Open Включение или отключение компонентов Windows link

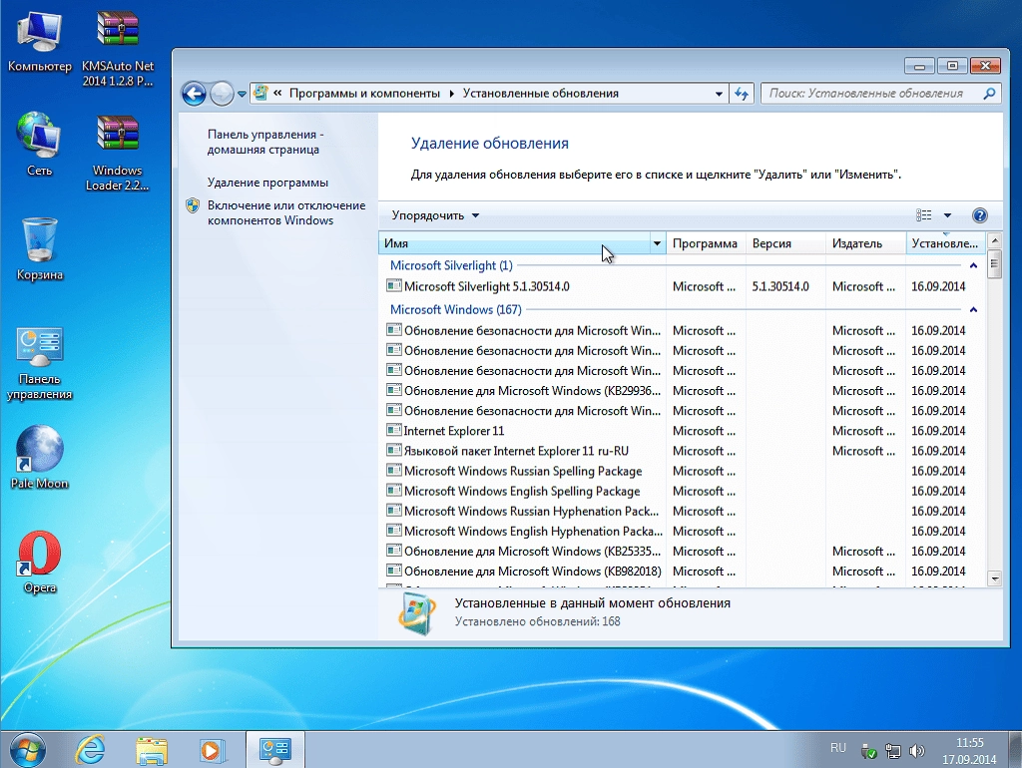tap(286, 213)
